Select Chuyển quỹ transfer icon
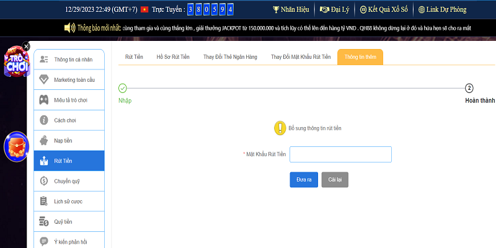 44,181
